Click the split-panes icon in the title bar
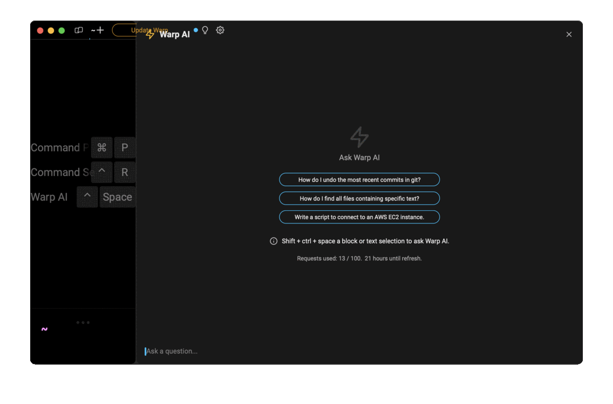This screenshot has width=613, height=404. point(79,30)
